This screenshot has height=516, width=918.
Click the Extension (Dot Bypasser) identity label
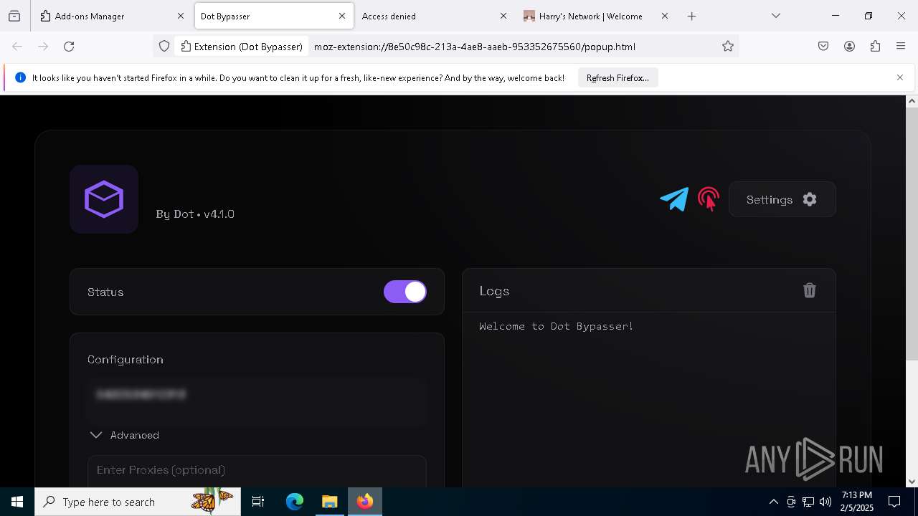click(x=242, y=47)
